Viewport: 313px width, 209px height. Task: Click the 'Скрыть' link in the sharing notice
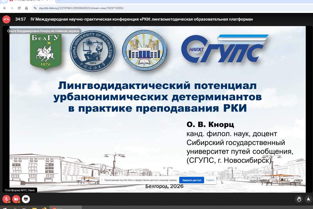coord(210,180)
